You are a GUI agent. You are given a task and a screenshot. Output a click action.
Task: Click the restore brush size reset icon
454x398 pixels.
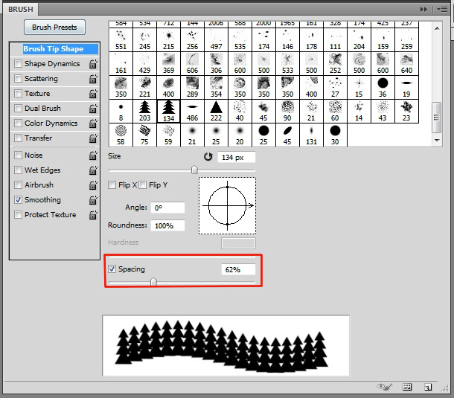208,156
